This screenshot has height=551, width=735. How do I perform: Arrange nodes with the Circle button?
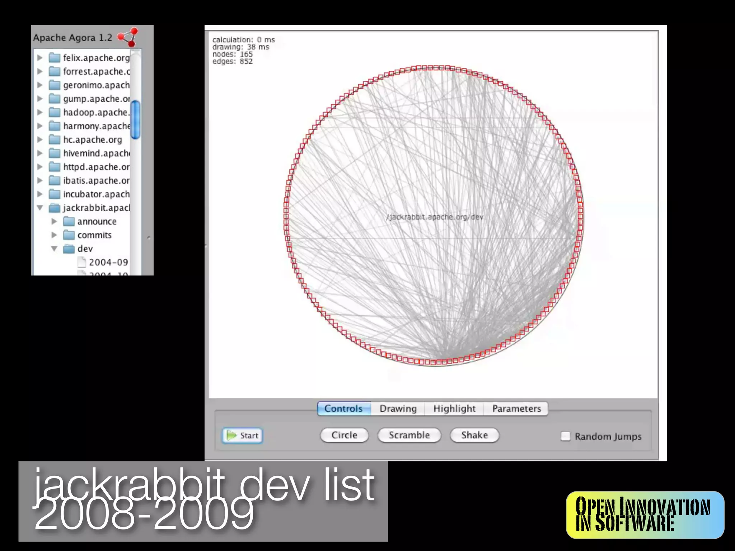[344, 435]
